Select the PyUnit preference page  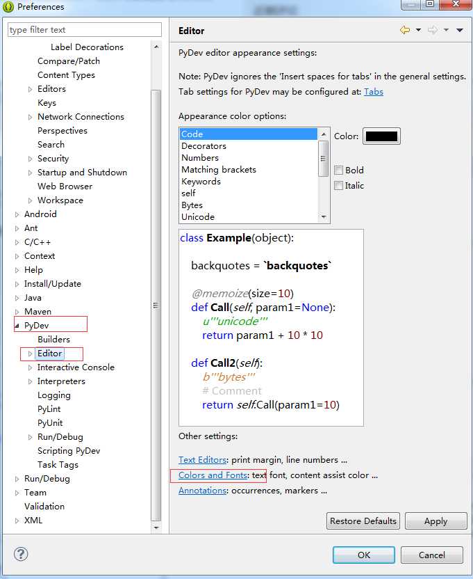click(x=50, y=423)
